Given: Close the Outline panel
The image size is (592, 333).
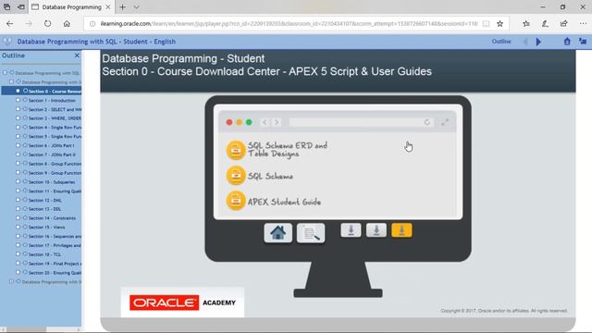Looking at the screenshot, I should (x=77, y=55).
